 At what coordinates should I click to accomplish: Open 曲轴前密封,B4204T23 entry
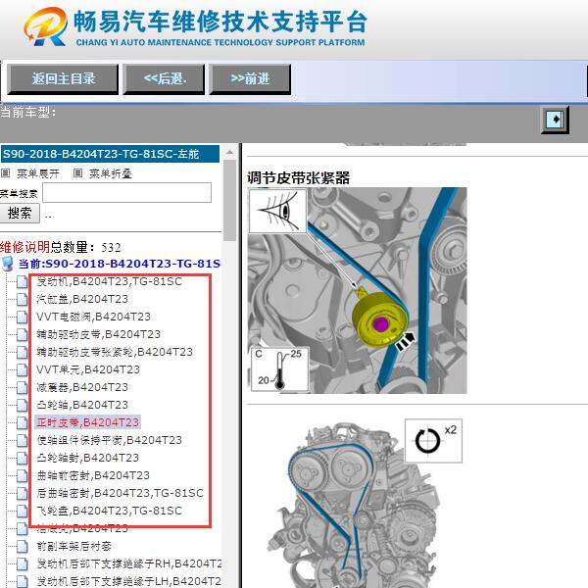point(93,475)
